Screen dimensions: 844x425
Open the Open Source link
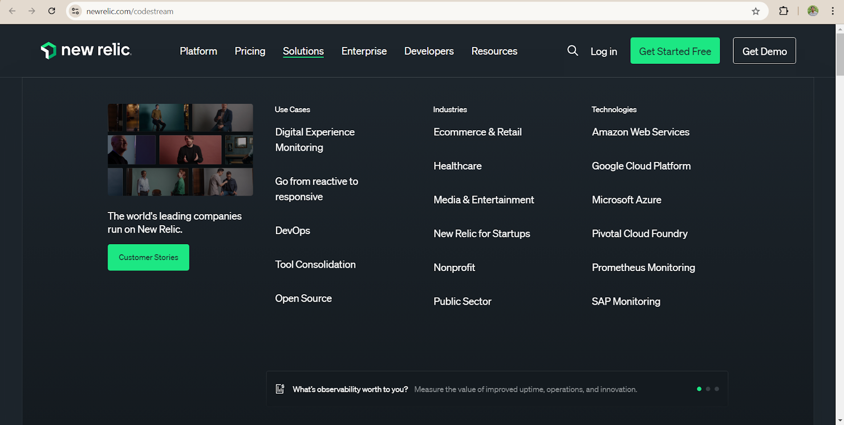(303, 298)
